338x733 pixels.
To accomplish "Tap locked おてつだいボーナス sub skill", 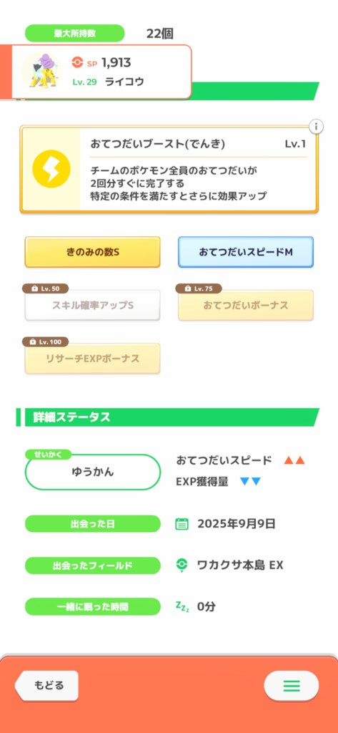I will point(246,305).
